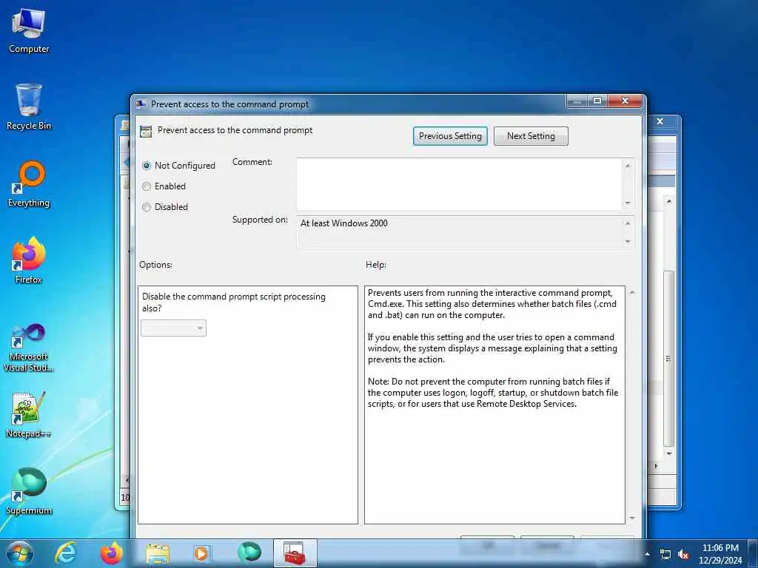Minimize the Prevent access dialog

pos(577,101)
